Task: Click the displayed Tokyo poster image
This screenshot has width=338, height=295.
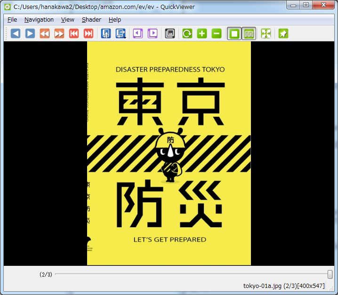Action: pyautogui.click(x=169, y=153)
